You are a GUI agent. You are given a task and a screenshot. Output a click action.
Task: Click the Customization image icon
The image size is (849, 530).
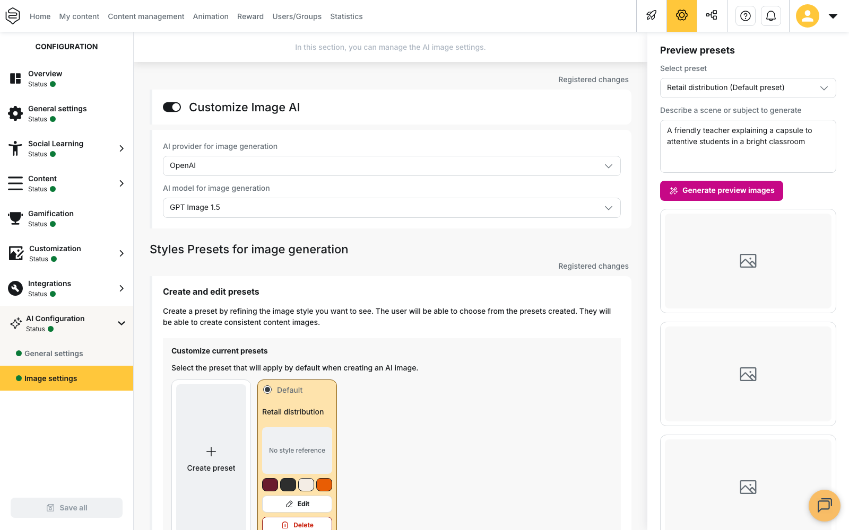pos(16,253)
